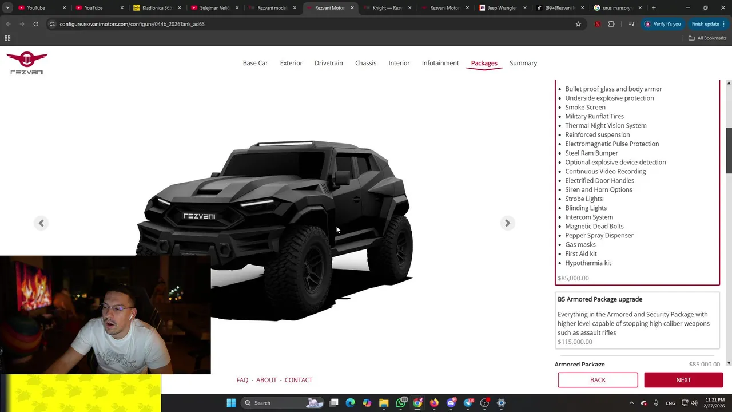Open the ABOUT link
The image size is (732, 412).
(266, 380)
